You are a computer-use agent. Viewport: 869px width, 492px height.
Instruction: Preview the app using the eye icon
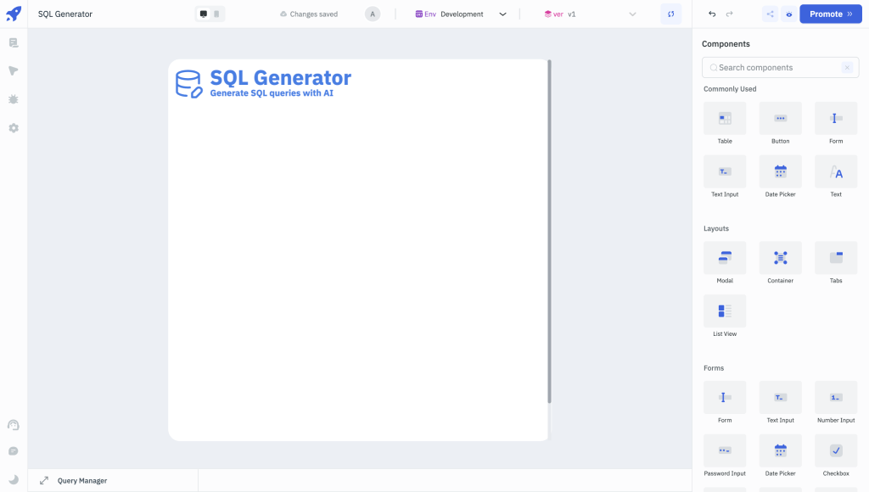click(789, 14)
